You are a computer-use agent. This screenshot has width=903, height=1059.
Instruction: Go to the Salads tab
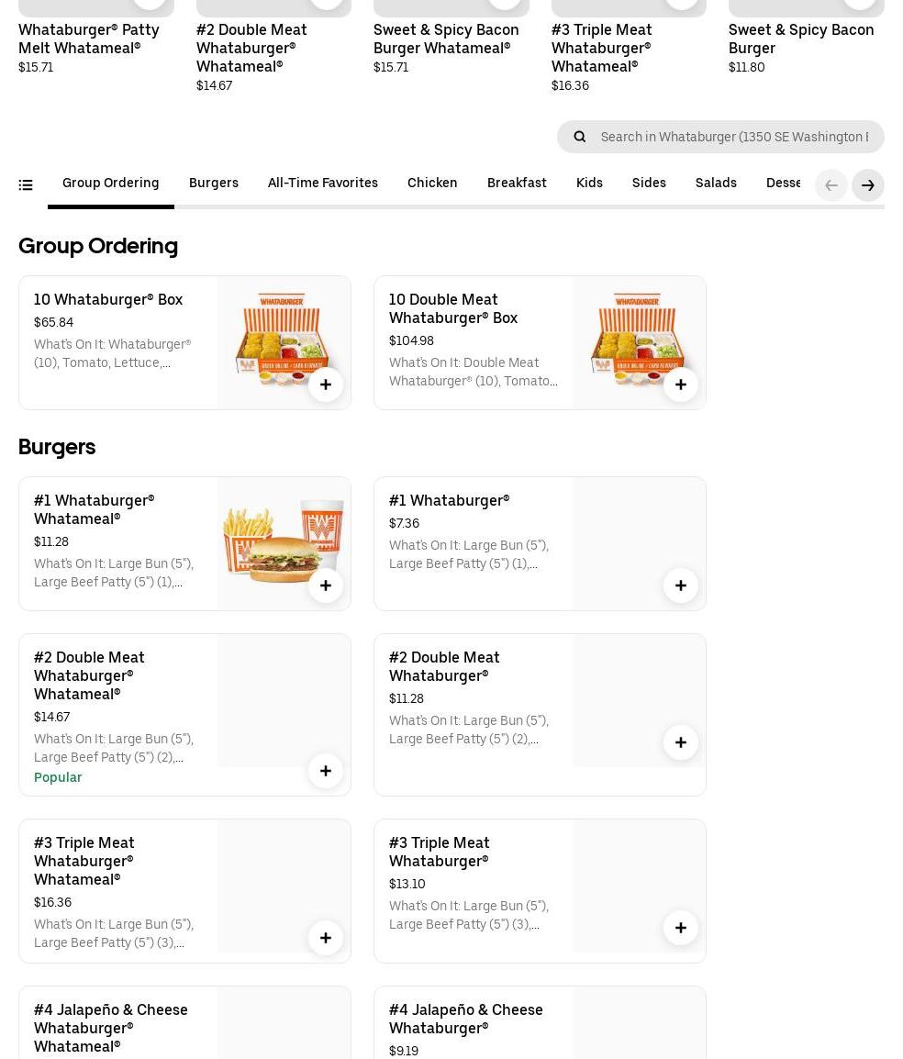pos(716,184)
